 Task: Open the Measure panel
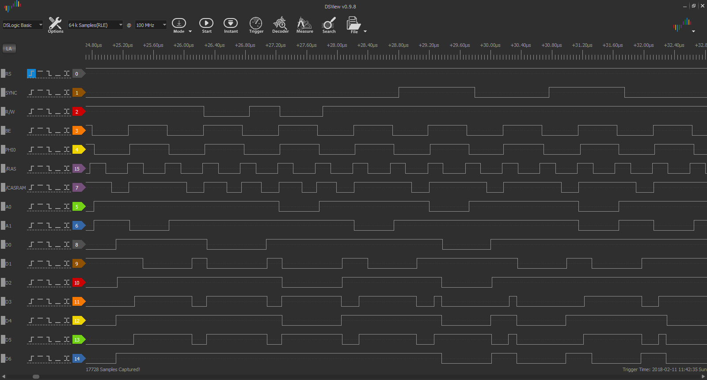(304, 25)
